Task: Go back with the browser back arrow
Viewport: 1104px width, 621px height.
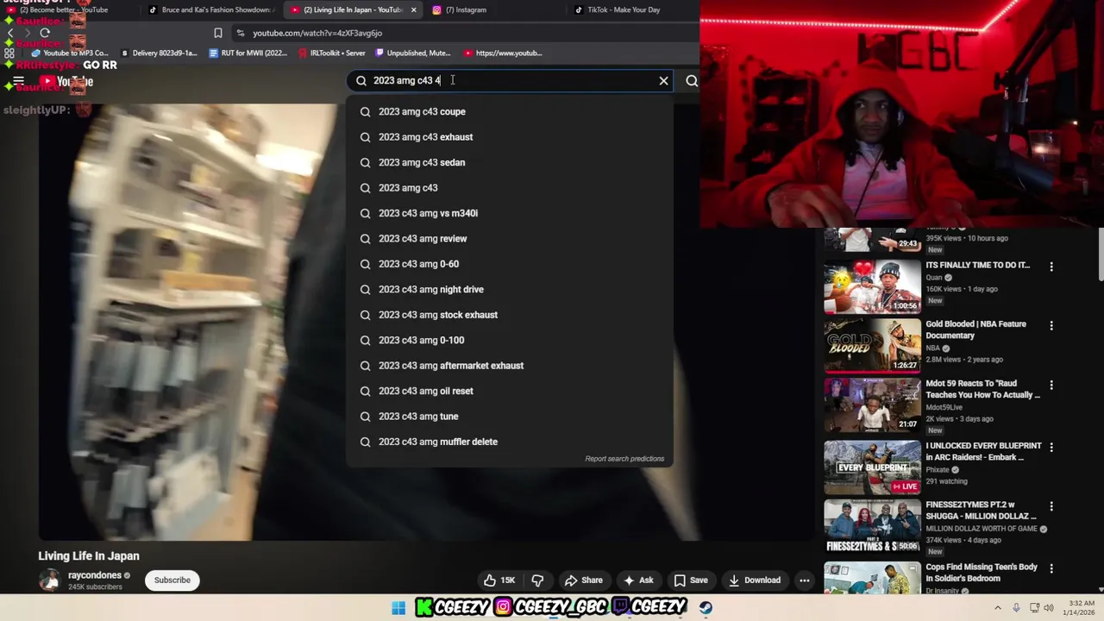Action: pos(10,33)
